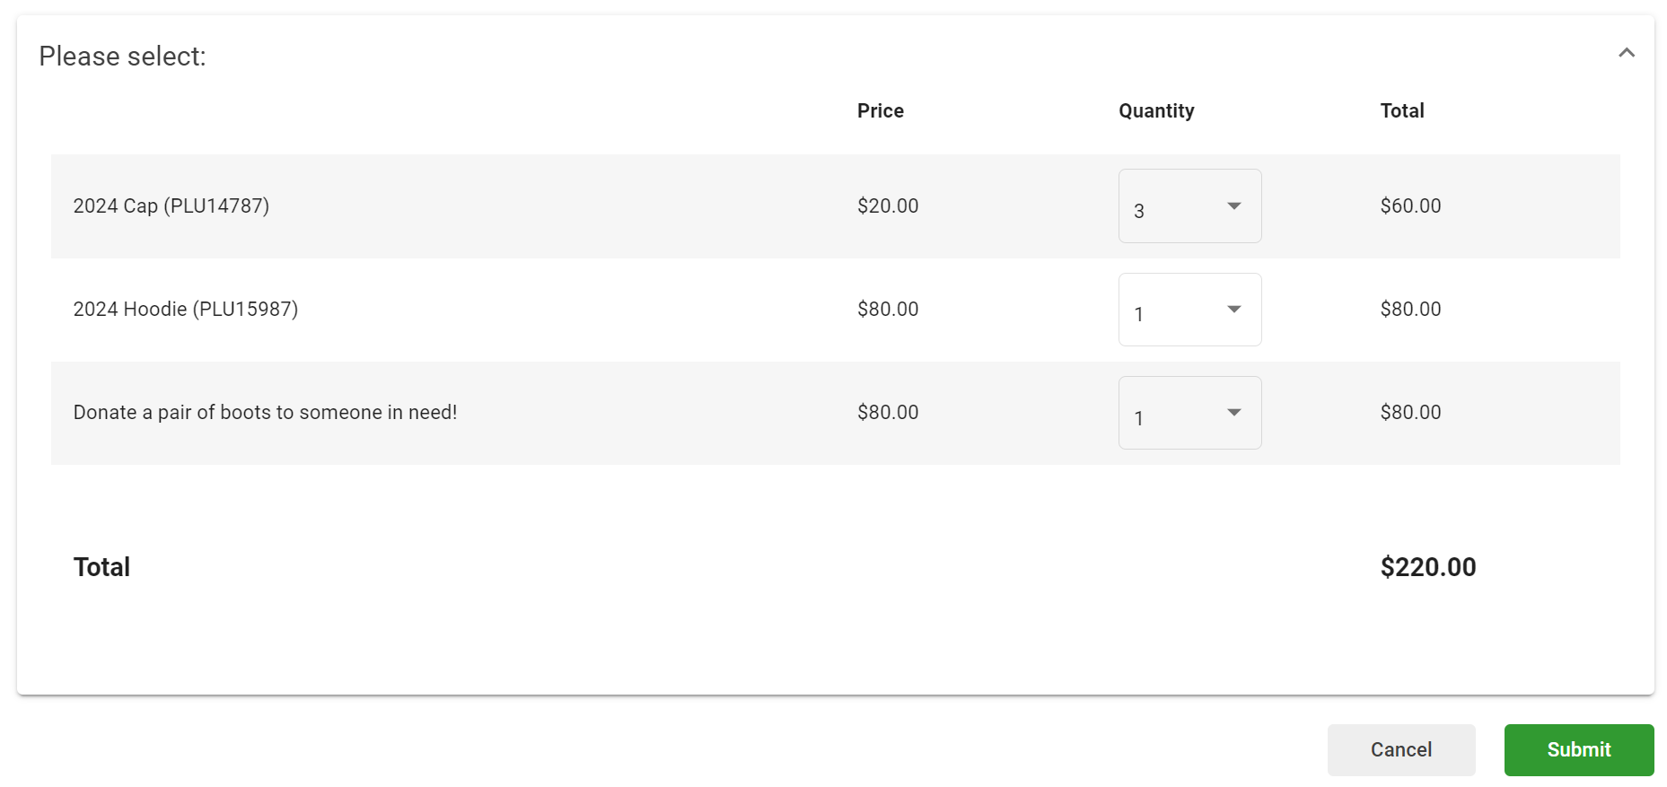Open the 2024 Cap quantity dropdown
The image size is (1667, 787).
click(x=1189, y=205)
